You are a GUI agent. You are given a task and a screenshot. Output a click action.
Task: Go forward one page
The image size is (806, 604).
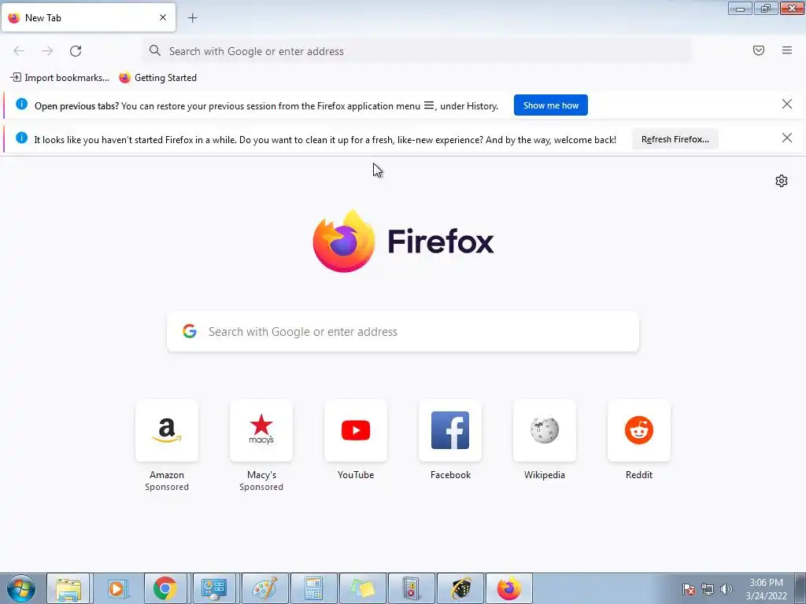[47, 51]
